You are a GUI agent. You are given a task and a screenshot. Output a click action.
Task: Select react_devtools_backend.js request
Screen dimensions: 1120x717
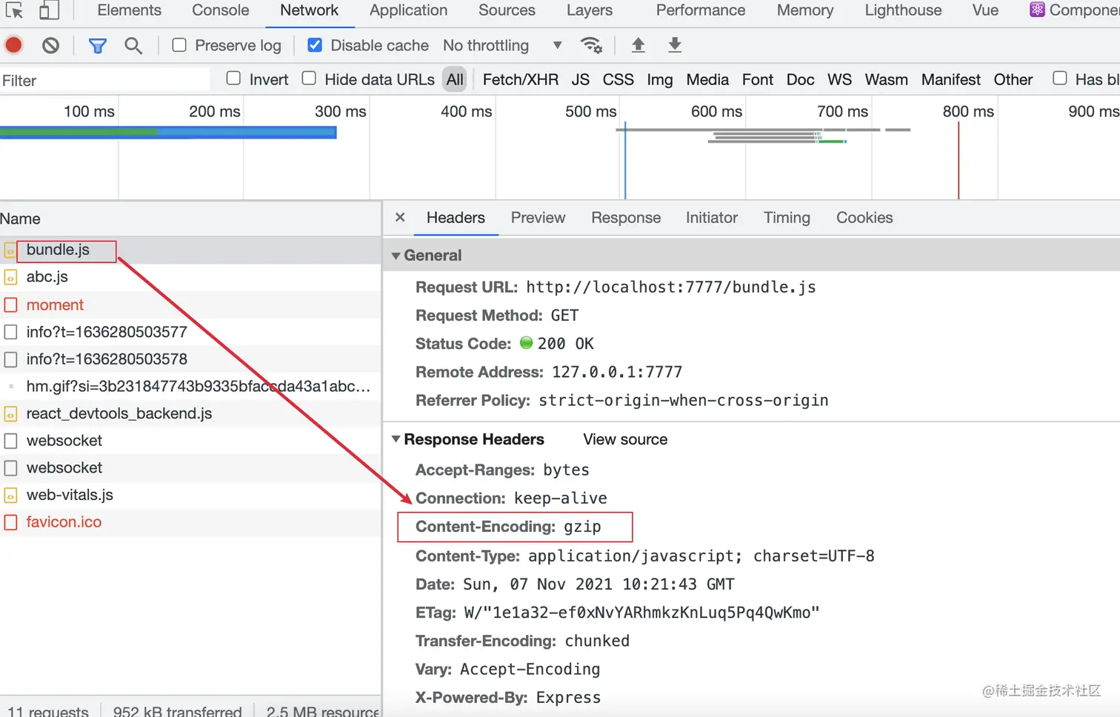190,413
